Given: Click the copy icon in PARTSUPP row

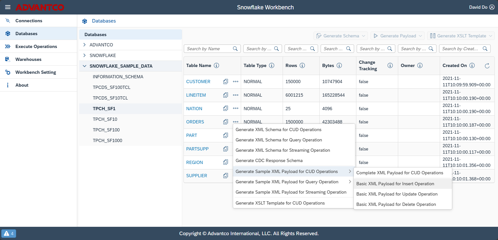Looking at the screenshot, I should point(226,149).
